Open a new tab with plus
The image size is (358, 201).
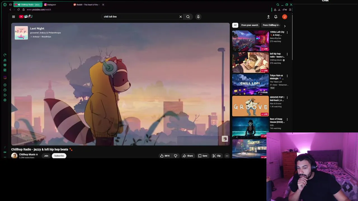(x=103, y=4)
